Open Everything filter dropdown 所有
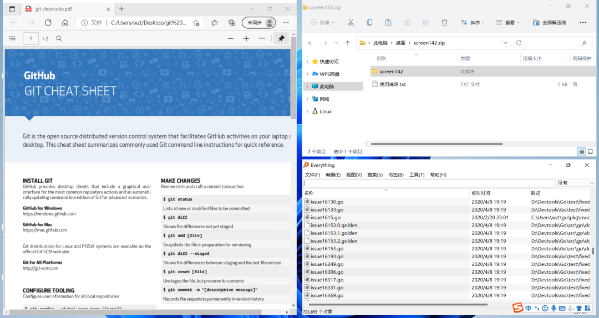The image size is (599, 318). (576, 183)
